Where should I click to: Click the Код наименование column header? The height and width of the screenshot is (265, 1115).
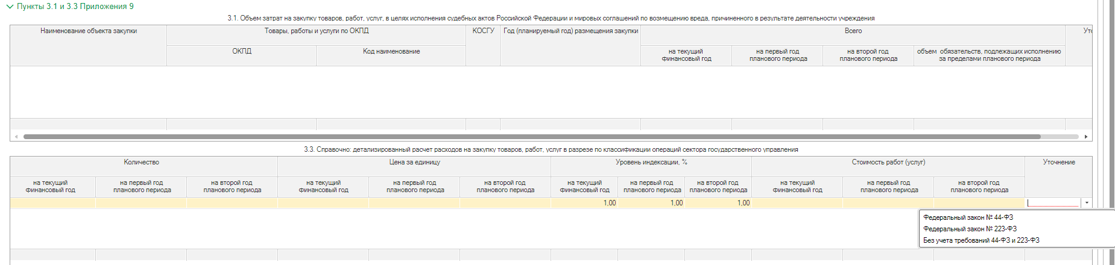coord(391,52)
